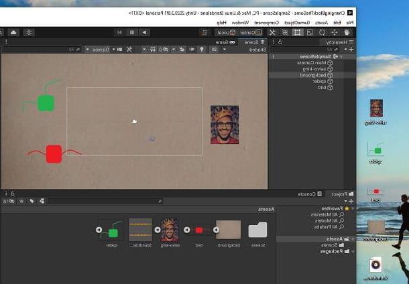The width and height of the screenshot is (409, 284).
Task: Click the Collab icon beside the cloud button
Action: point(29,33)
